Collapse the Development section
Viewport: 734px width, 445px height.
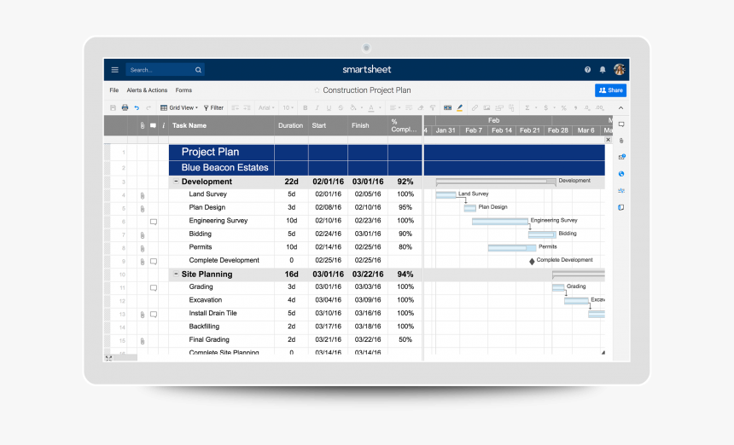pos(176,182)
